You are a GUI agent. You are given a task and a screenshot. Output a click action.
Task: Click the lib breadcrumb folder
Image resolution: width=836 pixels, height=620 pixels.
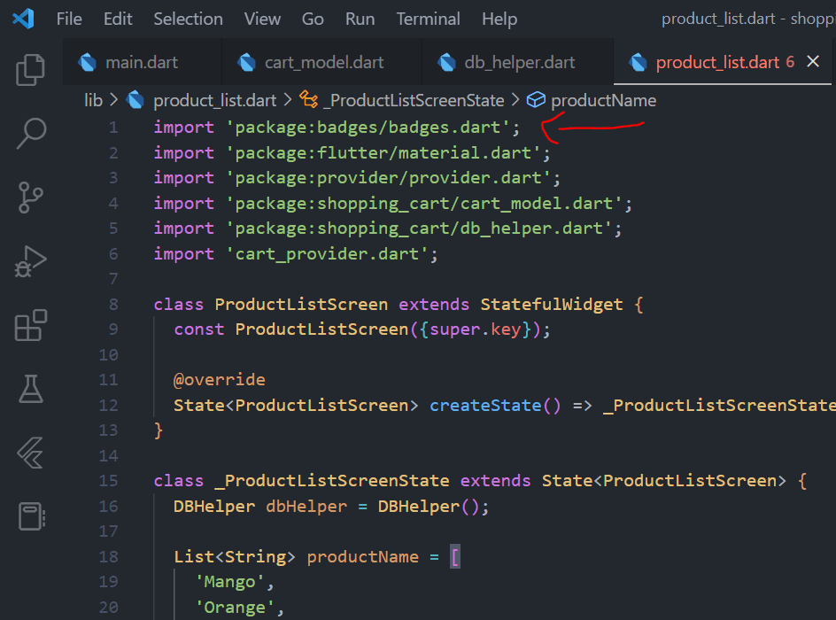pyautogui.click(x=93, y=100)
